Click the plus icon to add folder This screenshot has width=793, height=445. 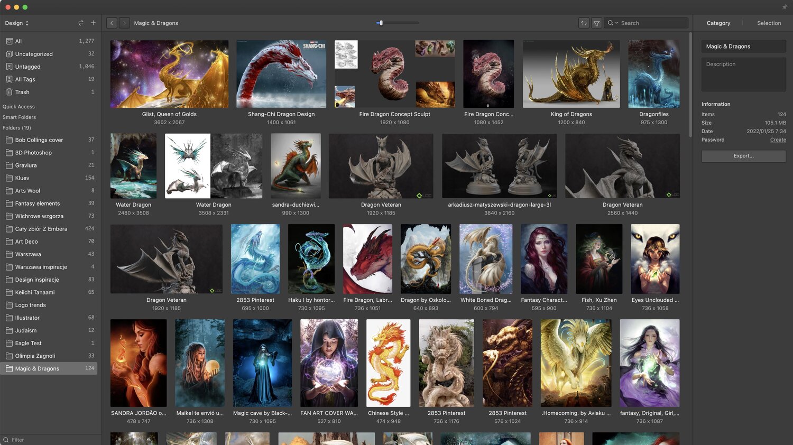tap(93, 23)
